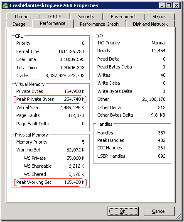Grab the window resize grip corner
Screen dimensions: 184x222
(179, 216)
